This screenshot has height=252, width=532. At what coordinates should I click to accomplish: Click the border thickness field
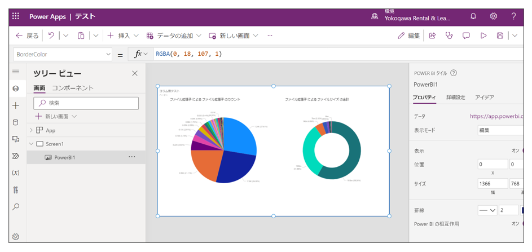coord(509,210)
